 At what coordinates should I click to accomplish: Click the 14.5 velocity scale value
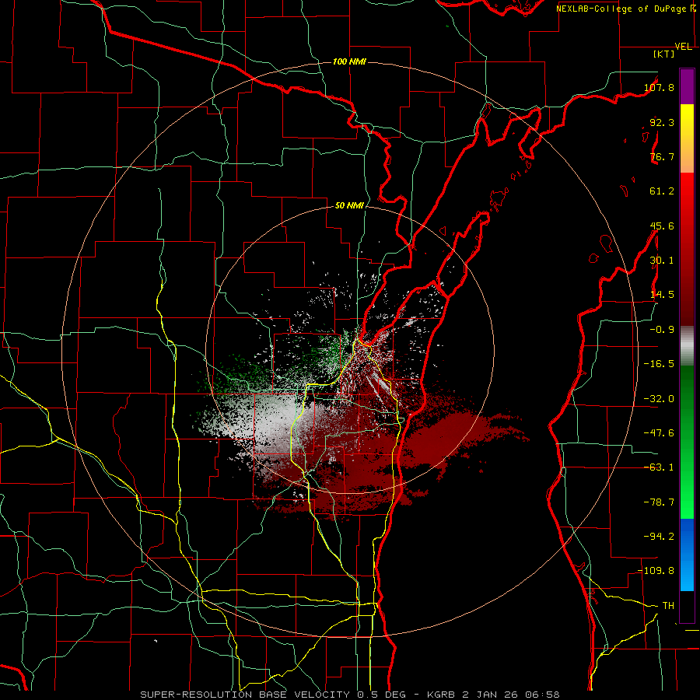tap(662, 295)
